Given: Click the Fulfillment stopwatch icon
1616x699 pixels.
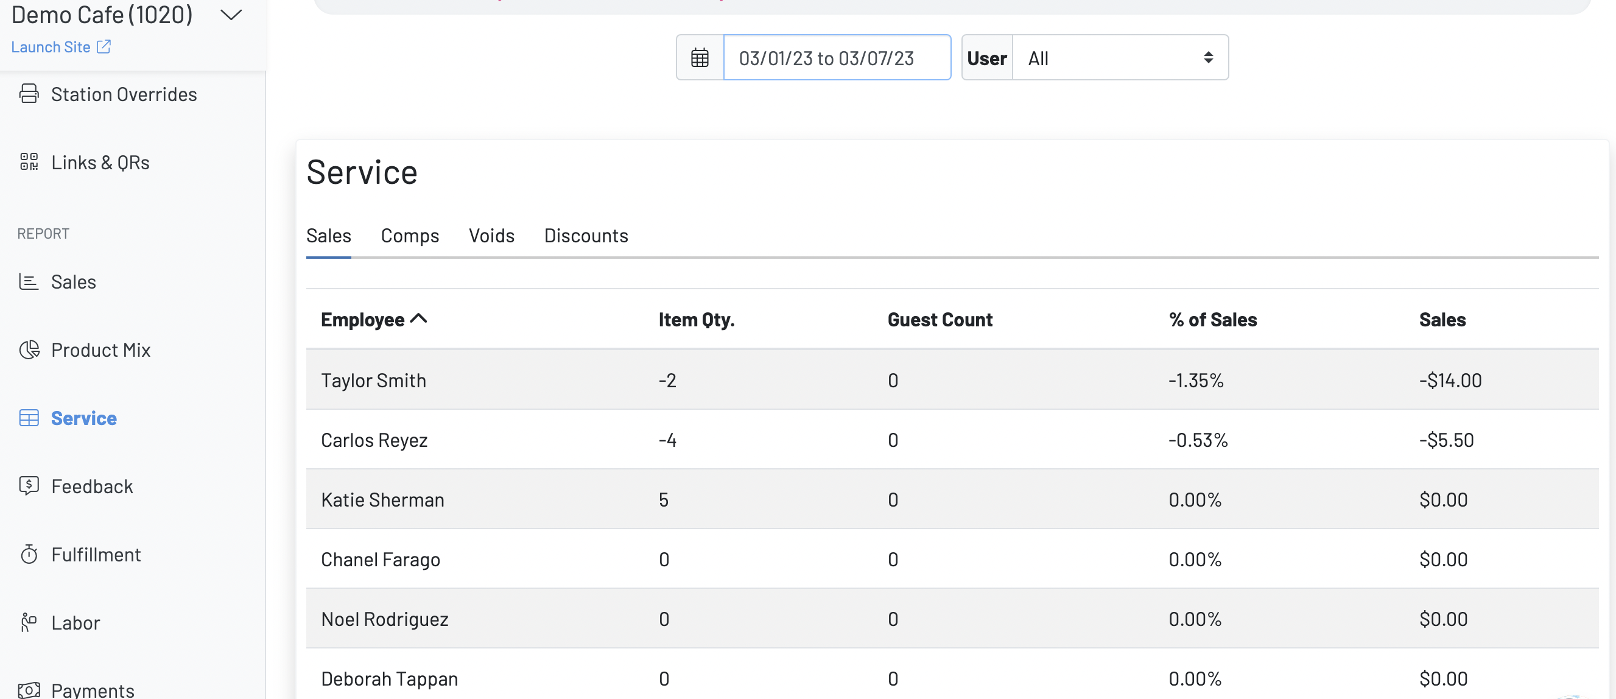Looking at the screenshot, I should [x=29, y=554].
